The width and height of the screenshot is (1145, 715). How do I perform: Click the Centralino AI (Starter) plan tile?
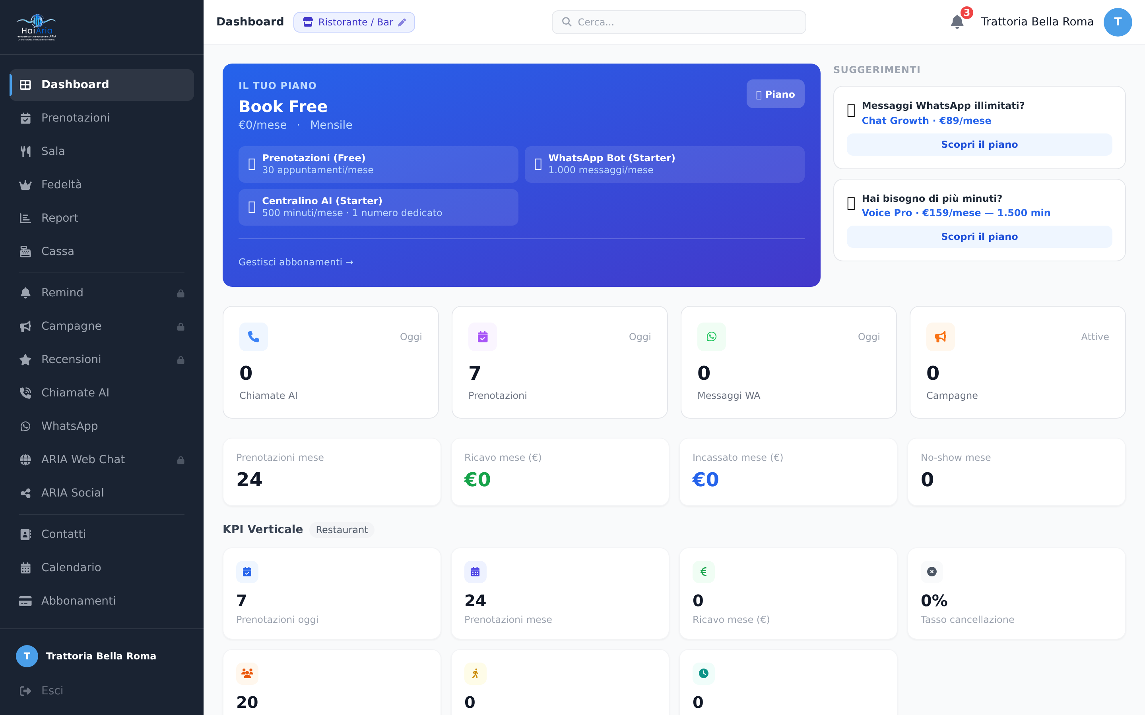(378, 207)
